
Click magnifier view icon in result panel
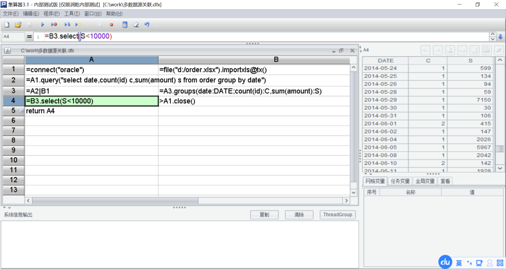pos(450,50)
